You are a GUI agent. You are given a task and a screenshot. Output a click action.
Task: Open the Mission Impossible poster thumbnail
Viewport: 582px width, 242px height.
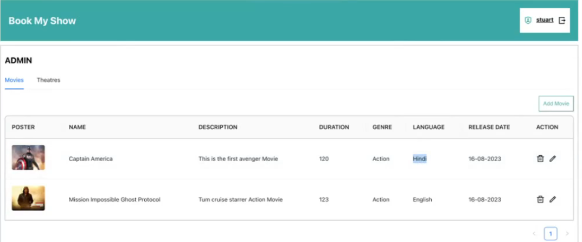coord(28,198)
